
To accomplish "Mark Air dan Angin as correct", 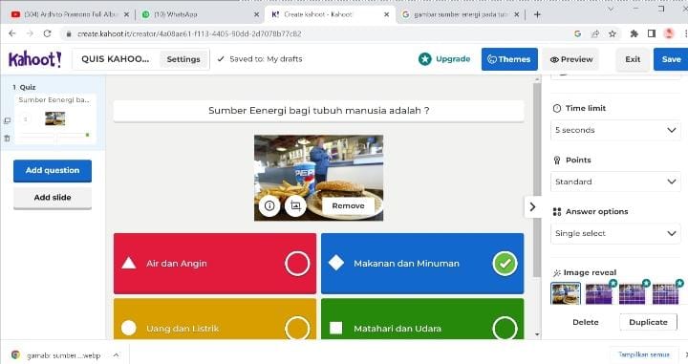I will (297, 264).
